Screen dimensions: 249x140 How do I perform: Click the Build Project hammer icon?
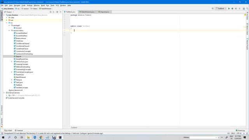(213, 9)
